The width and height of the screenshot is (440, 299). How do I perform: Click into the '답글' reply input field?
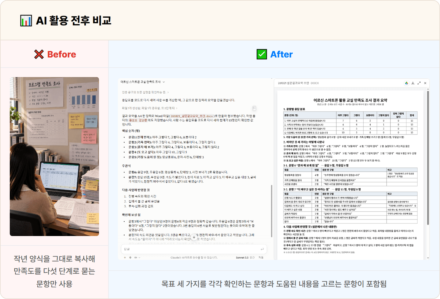coord(194,249)
